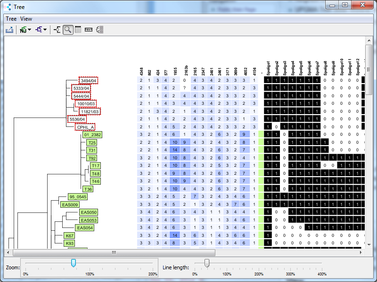
Task: Open the Tree menu
Action: click(x=11, y=19)
